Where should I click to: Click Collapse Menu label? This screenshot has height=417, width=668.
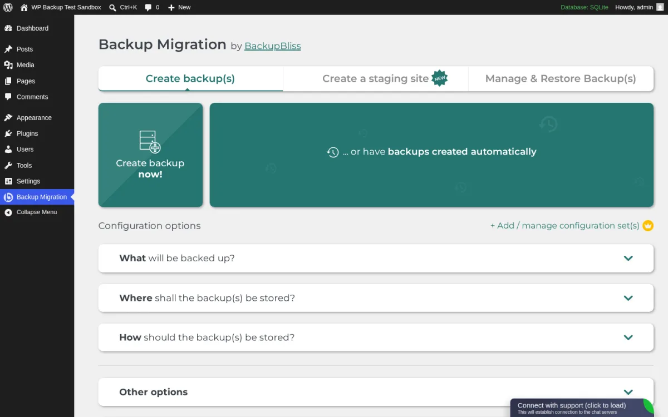pyautogui.click(x=37, y=212)
